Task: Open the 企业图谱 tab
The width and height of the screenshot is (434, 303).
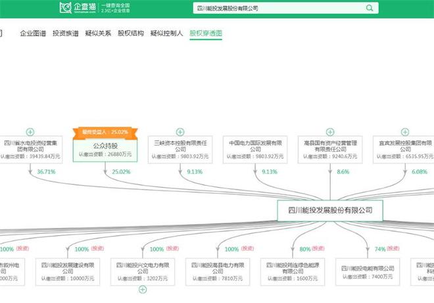Action: [33, 34]
